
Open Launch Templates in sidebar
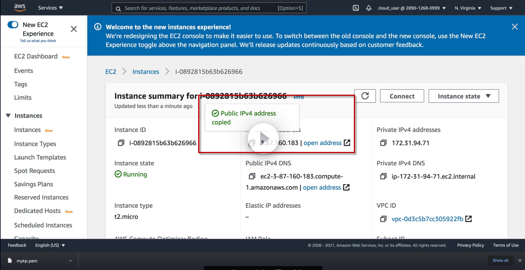click(x=40, y=158)
